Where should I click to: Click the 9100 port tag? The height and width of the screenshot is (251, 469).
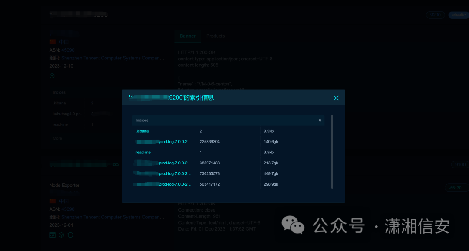pos(460,165)
